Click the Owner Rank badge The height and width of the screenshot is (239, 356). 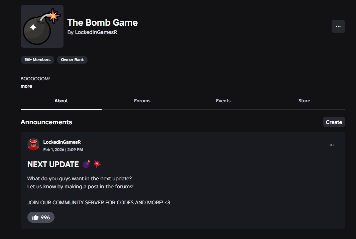pyautogui.click(x=72, y=60)
